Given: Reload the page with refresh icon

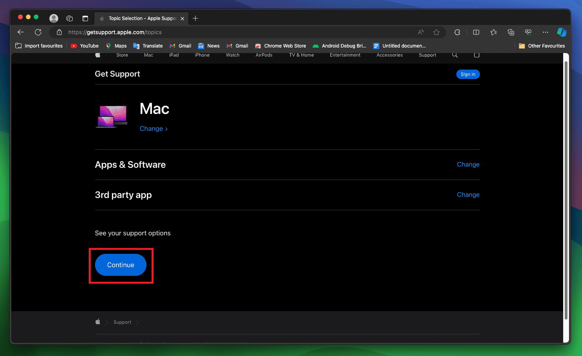Looking at the screenshot, I should pyautogui.click(x=38, y=32).
